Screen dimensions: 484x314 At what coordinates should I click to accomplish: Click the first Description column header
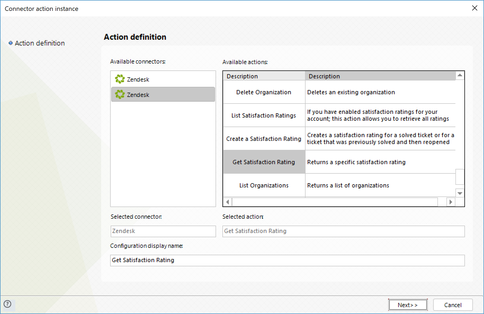264,76
